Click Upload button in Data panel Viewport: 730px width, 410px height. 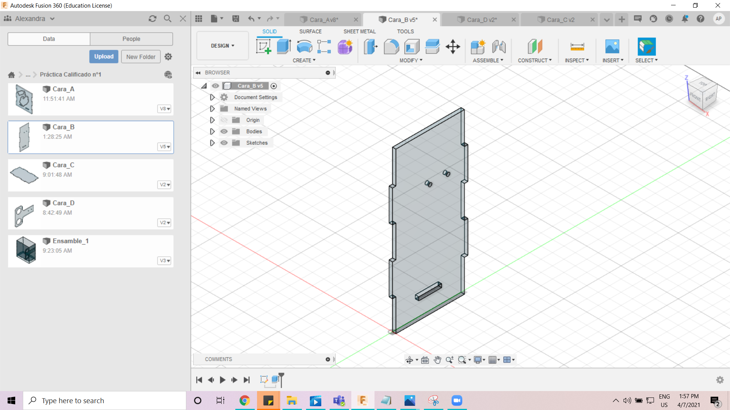[103, 56]
